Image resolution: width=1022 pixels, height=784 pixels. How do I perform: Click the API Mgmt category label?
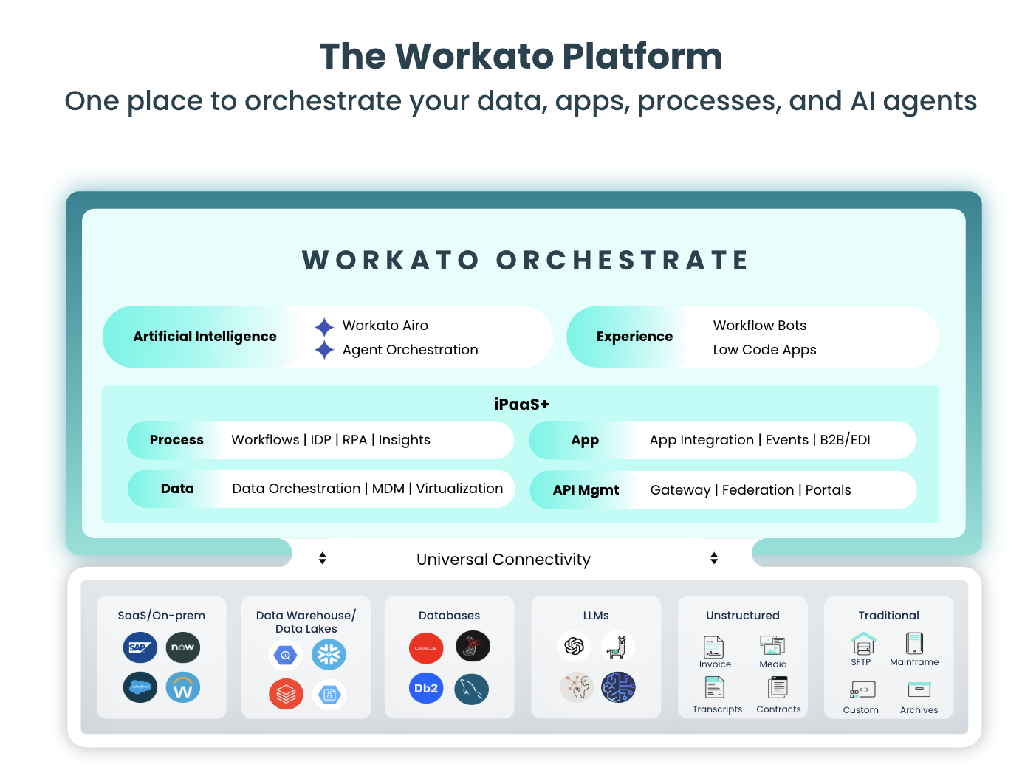pyautogui.click(x=586, y=490)
